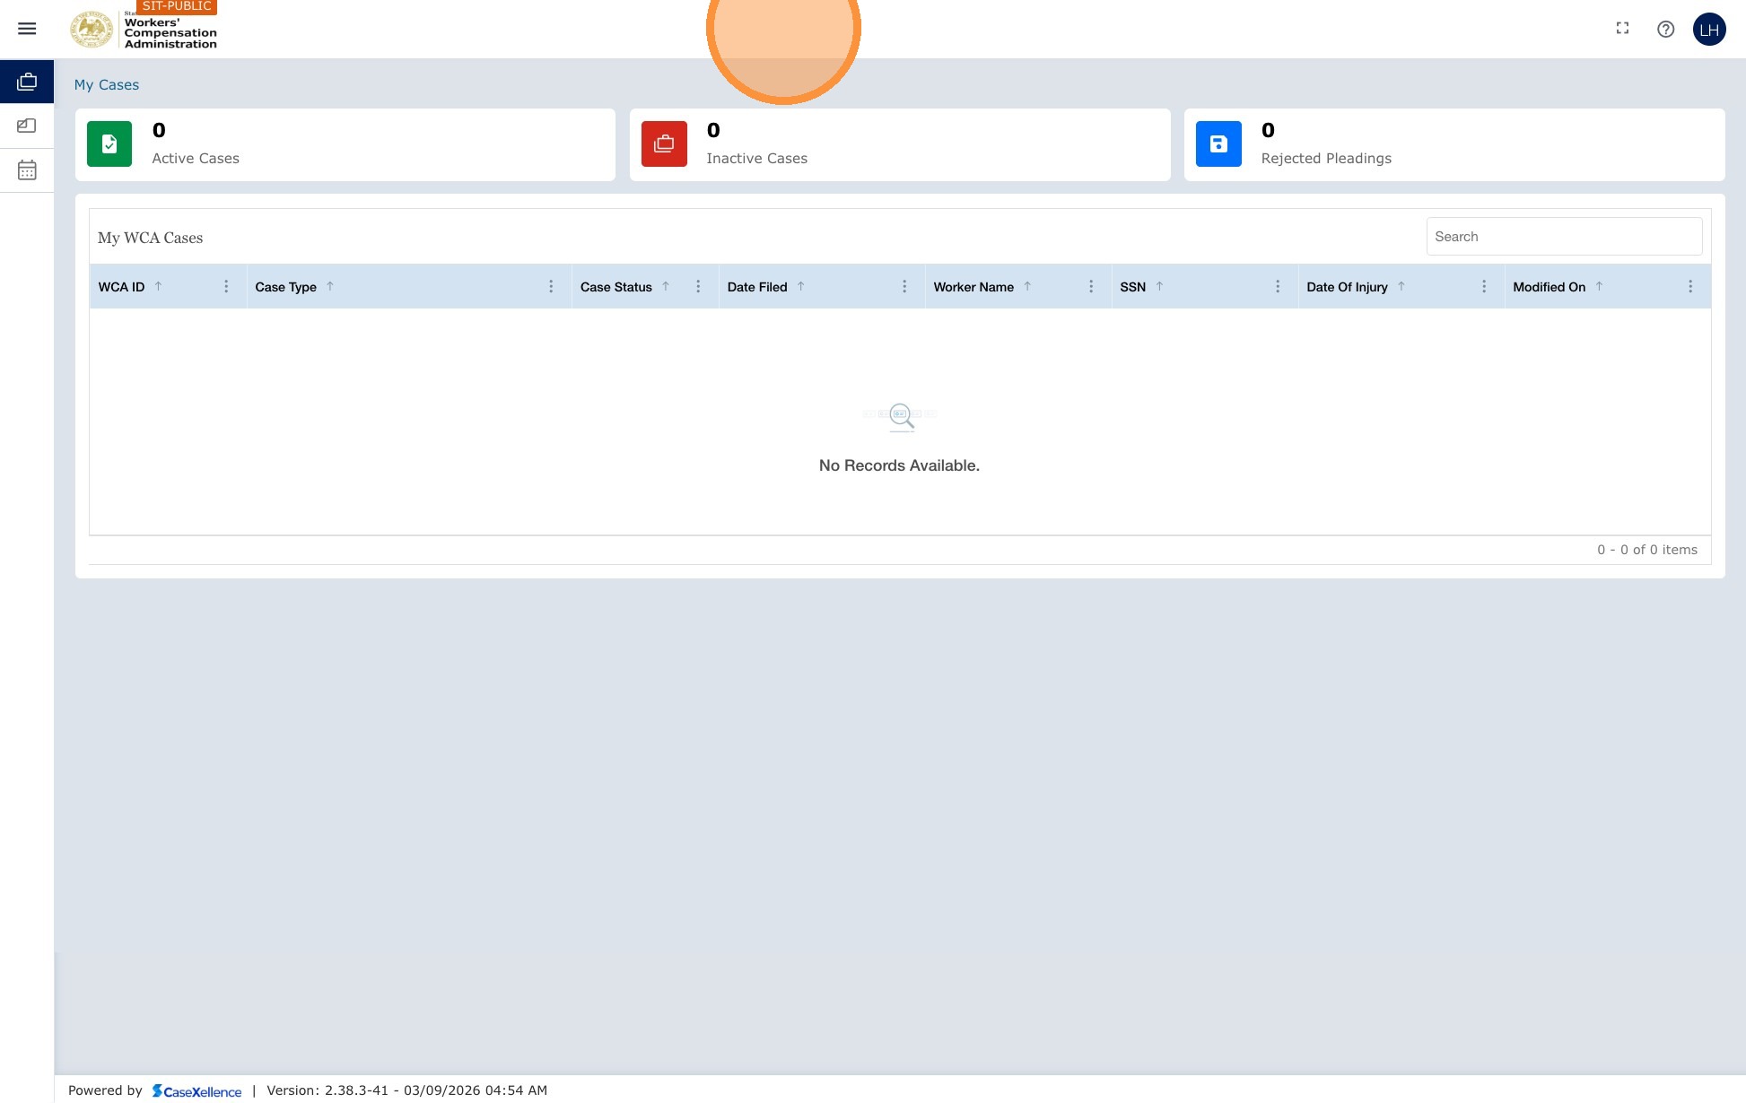Select the Active Cases label
This screenshot has height=1103, width=1746.
[x=196, y=158]
